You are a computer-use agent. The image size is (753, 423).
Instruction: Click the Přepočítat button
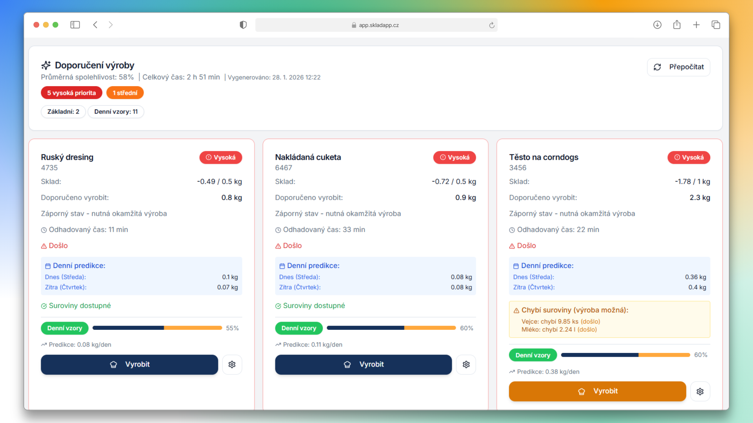[678, 67]
